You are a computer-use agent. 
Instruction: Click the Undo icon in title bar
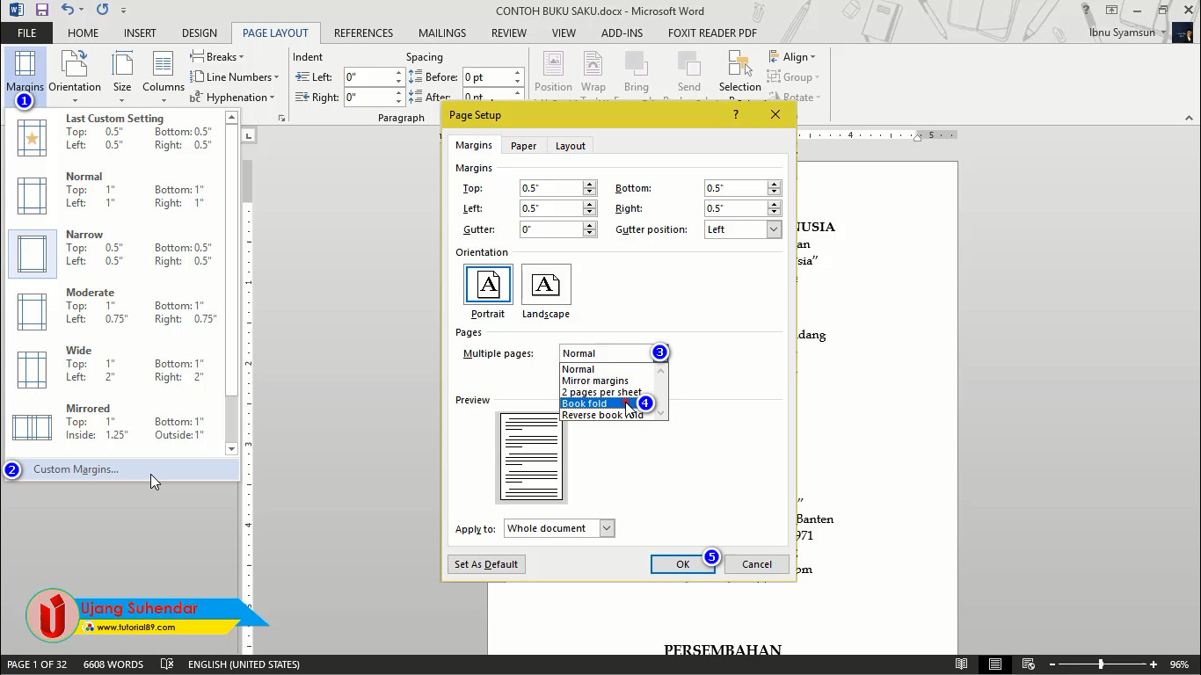(68, 10)
